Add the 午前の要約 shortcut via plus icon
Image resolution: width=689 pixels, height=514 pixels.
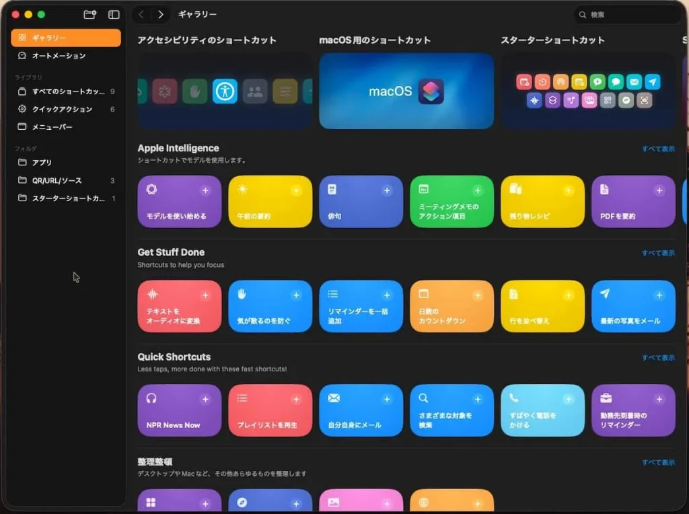point(296,190)
